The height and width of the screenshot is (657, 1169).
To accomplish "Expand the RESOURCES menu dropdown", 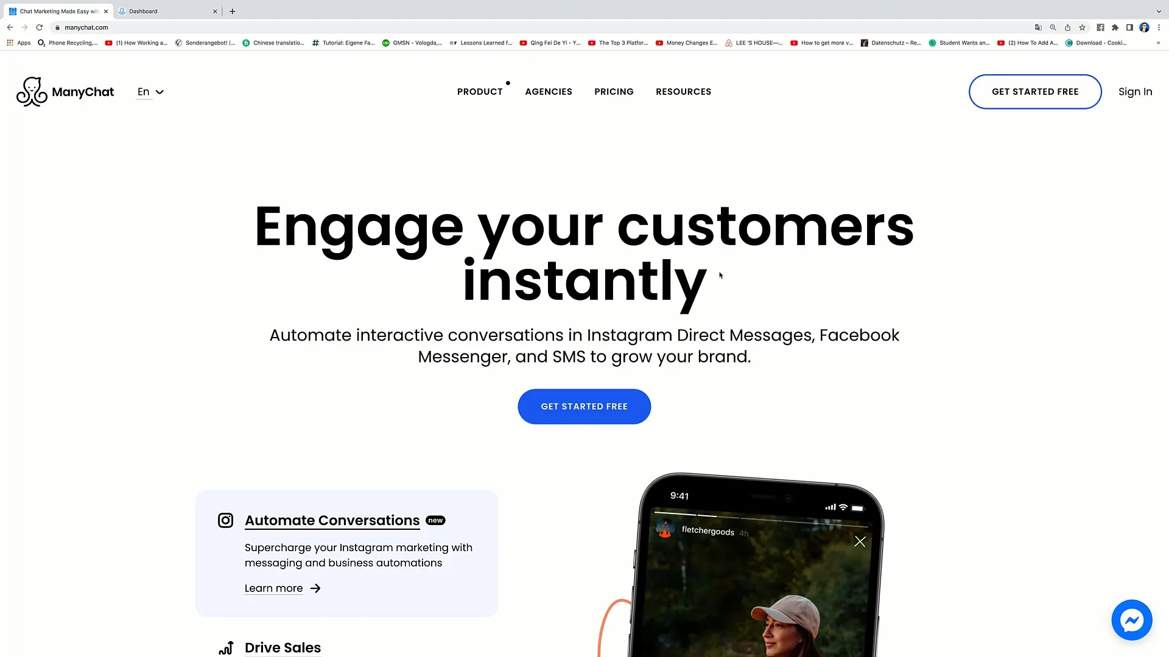I will pos(683,91).
